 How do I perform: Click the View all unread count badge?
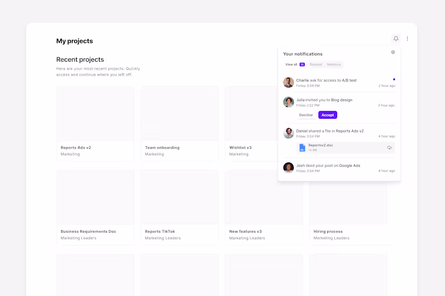302,65
